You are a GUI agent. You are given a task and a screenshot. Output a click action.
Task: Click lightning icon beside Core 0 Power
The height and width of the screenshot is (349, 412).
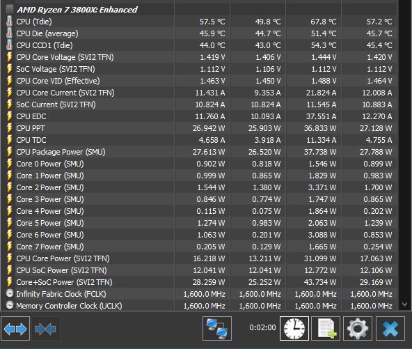[9, 164]
